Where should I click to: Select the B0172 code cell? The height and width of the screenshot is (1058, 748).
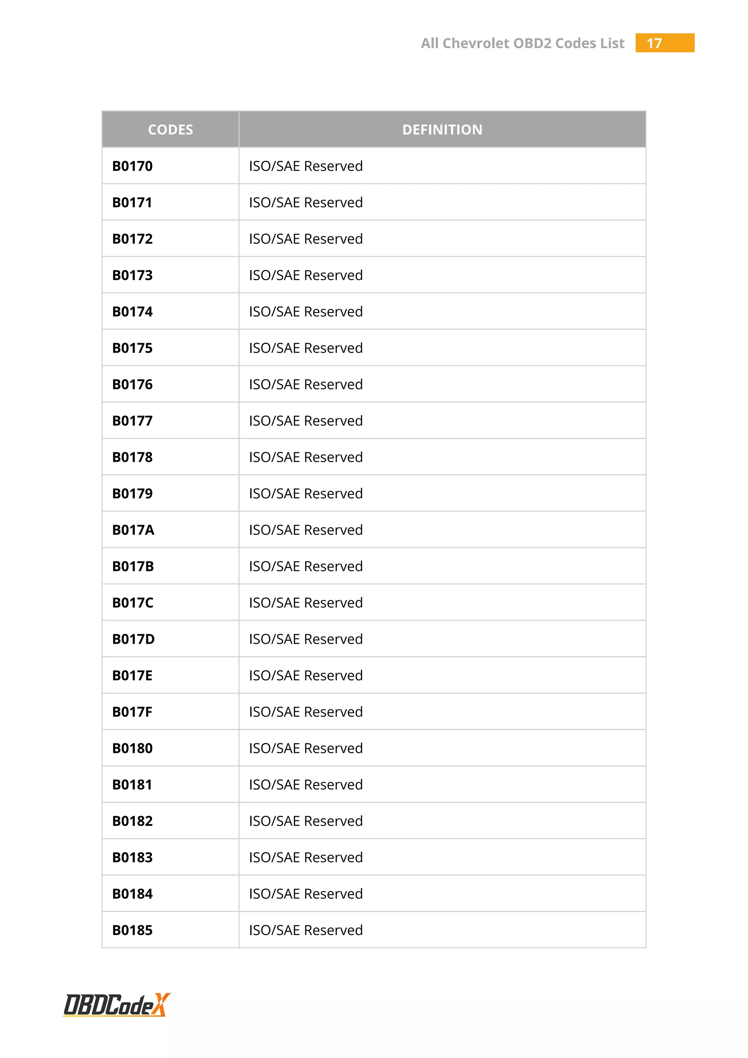[132, 239]
